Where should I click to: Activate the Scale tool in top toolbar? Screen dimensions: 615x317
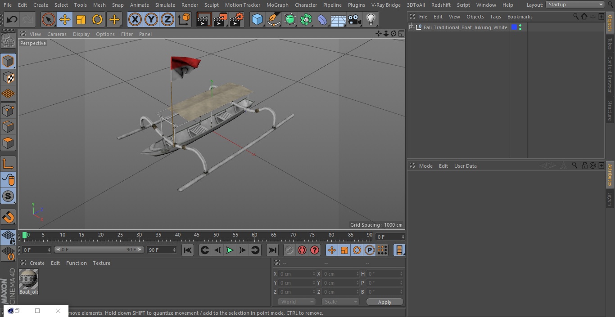(81, 19)
